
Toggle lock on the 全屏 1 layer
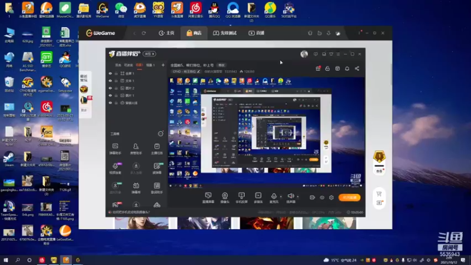click(x=116, y=73)
